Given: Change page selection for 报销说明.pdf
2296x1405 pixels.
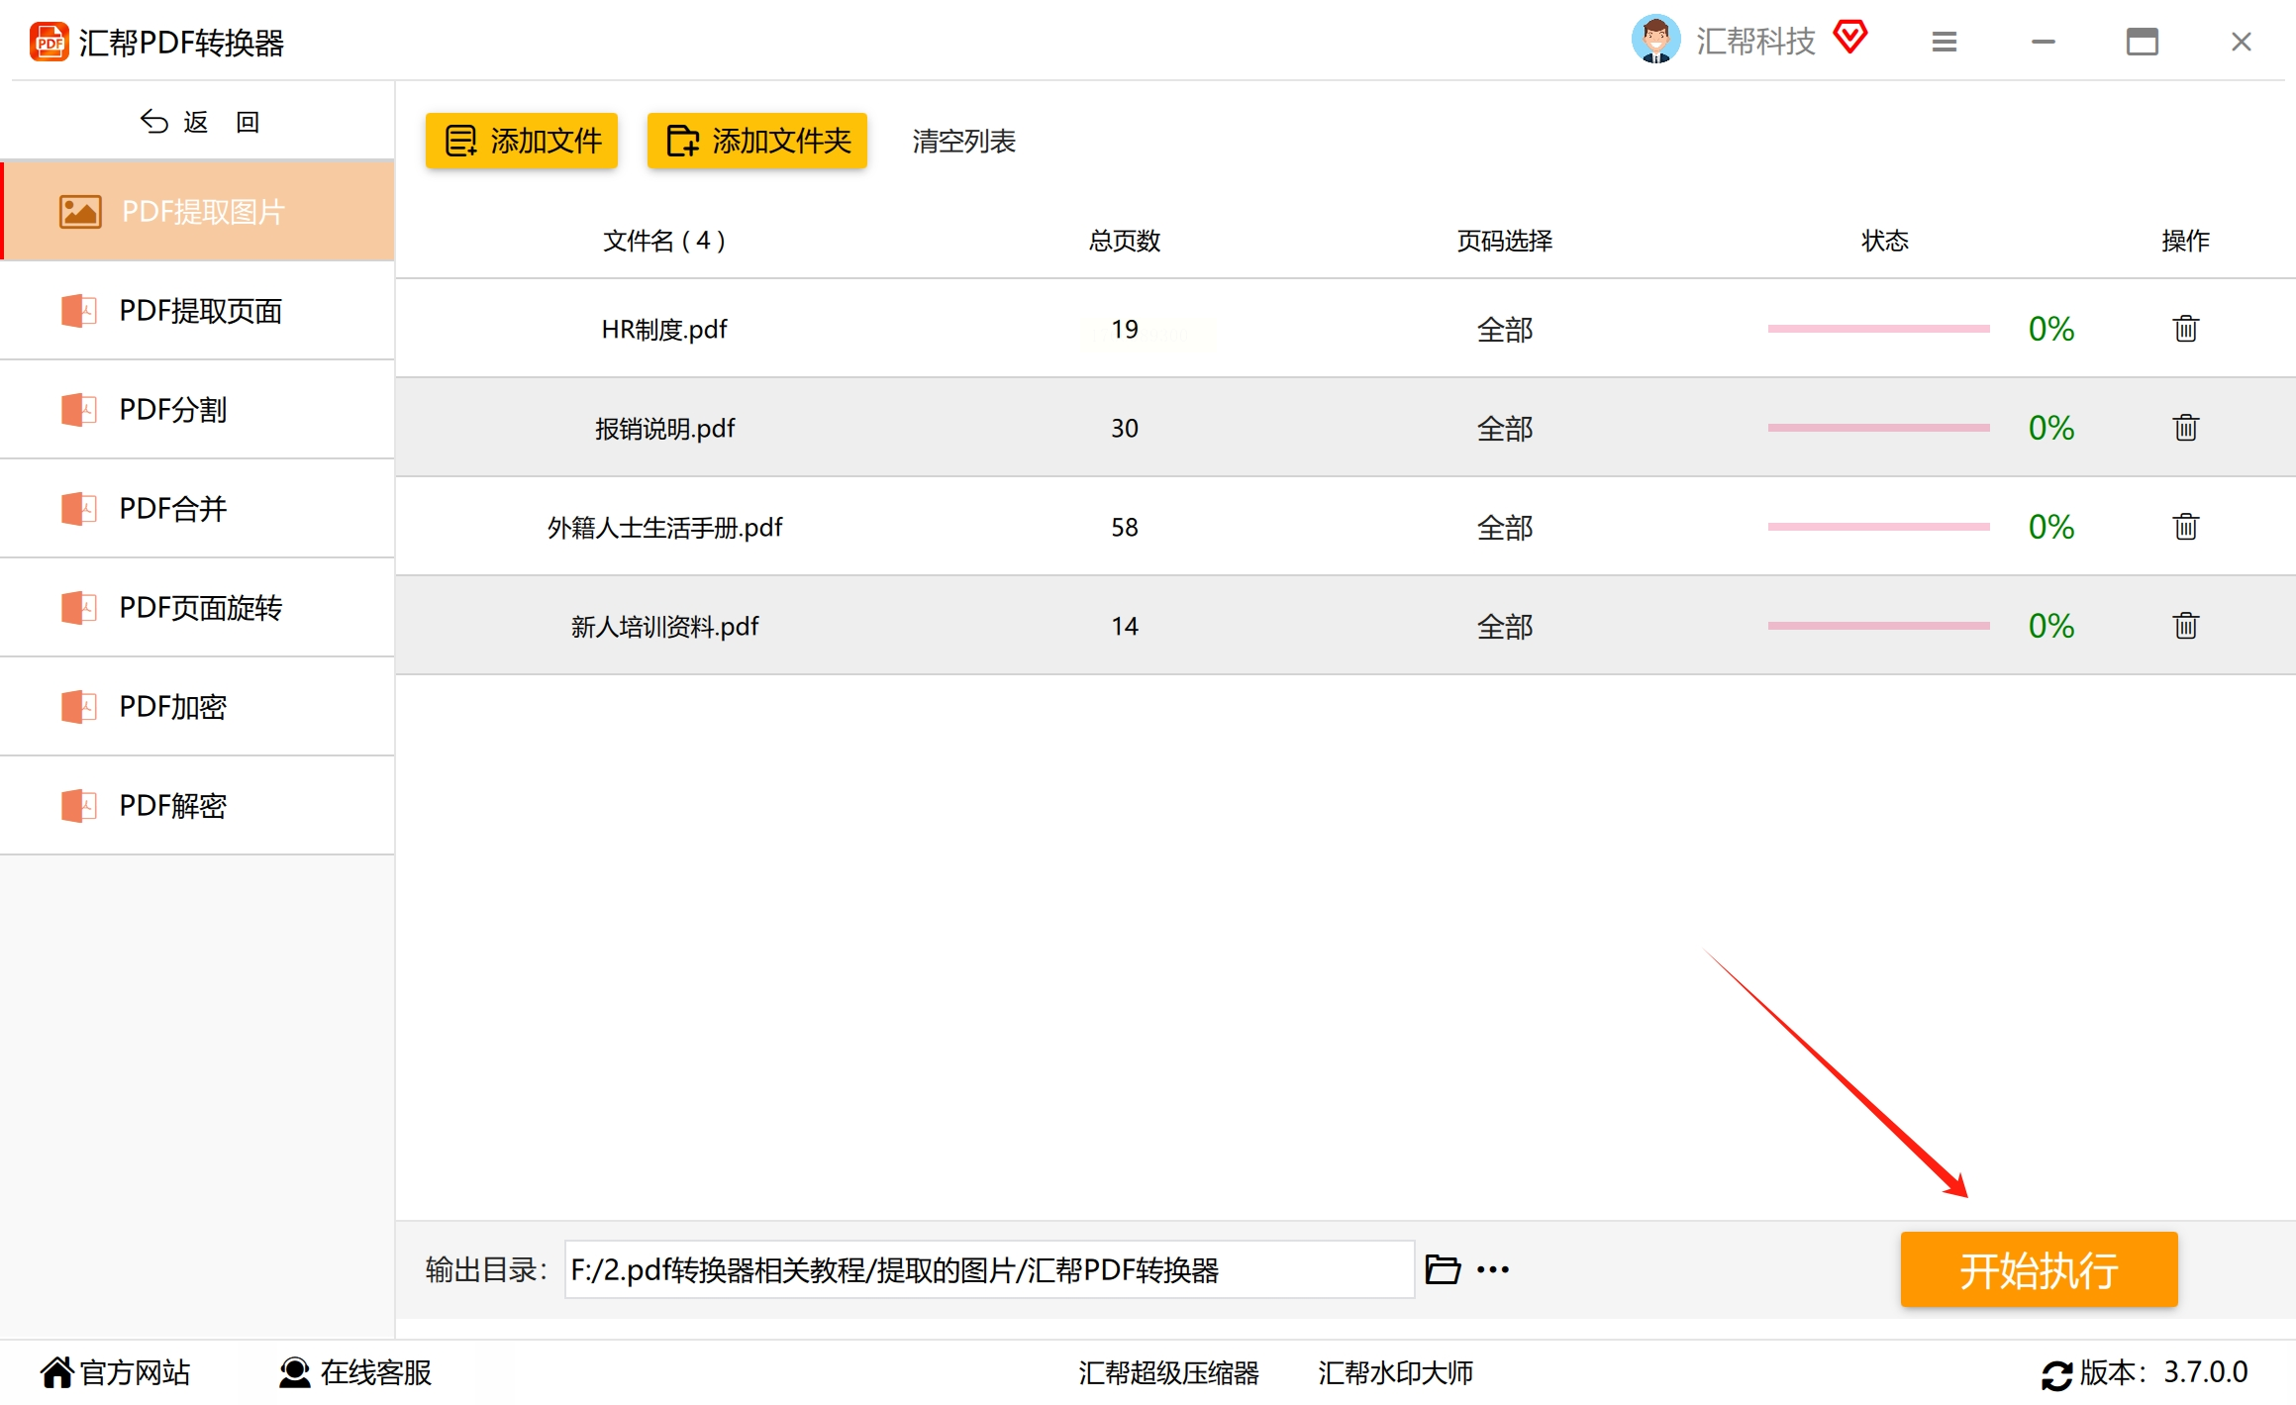Looking at the screenshot, I should (x=1504, y=429).
